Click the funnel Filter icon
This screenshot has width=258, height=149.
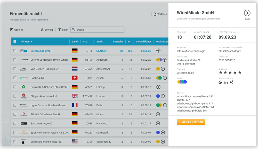pos(60,30)
